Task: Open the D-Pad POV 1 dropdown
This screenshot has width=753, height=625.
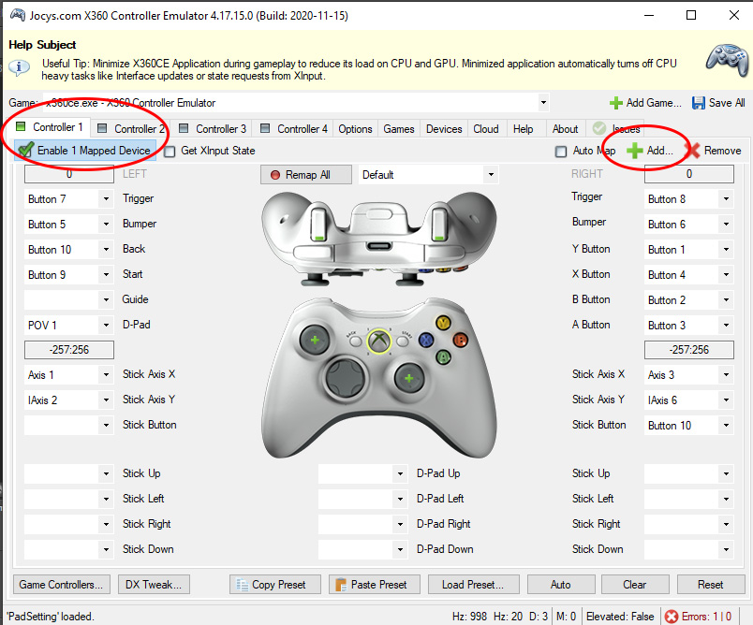Action: click(106, 326)
